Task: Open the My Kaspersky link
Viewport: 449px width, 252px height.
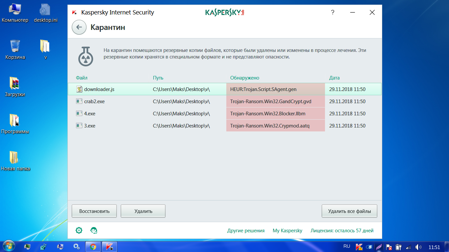Action: (x=287, y=231)
